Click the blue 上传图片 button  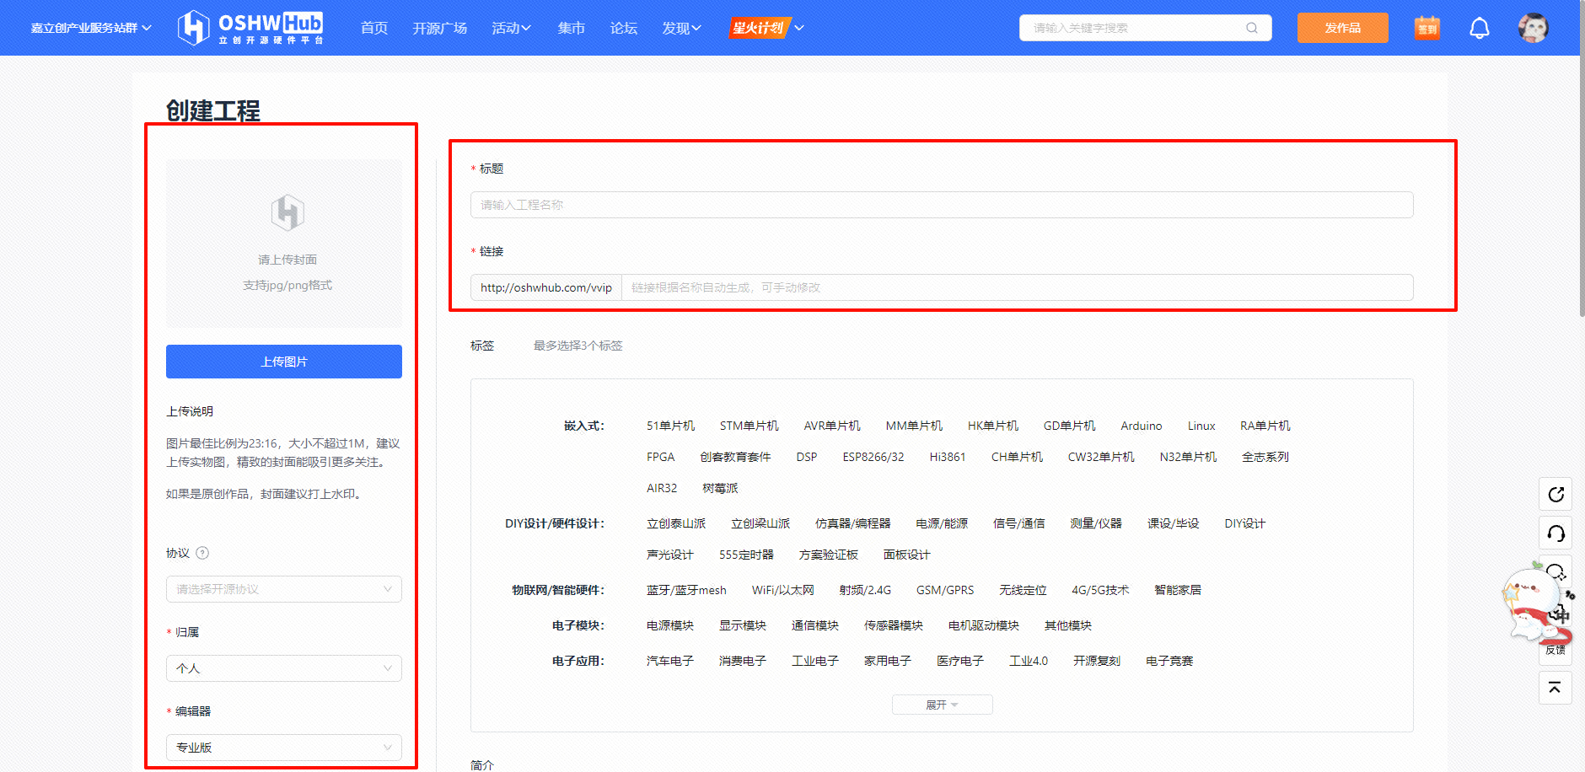point(284,362)
